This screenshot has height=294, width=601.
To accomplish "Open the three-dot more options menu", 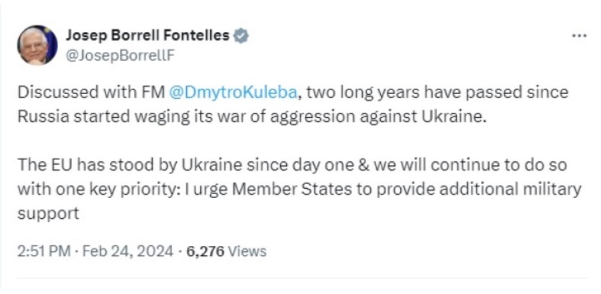I will 579,35.
